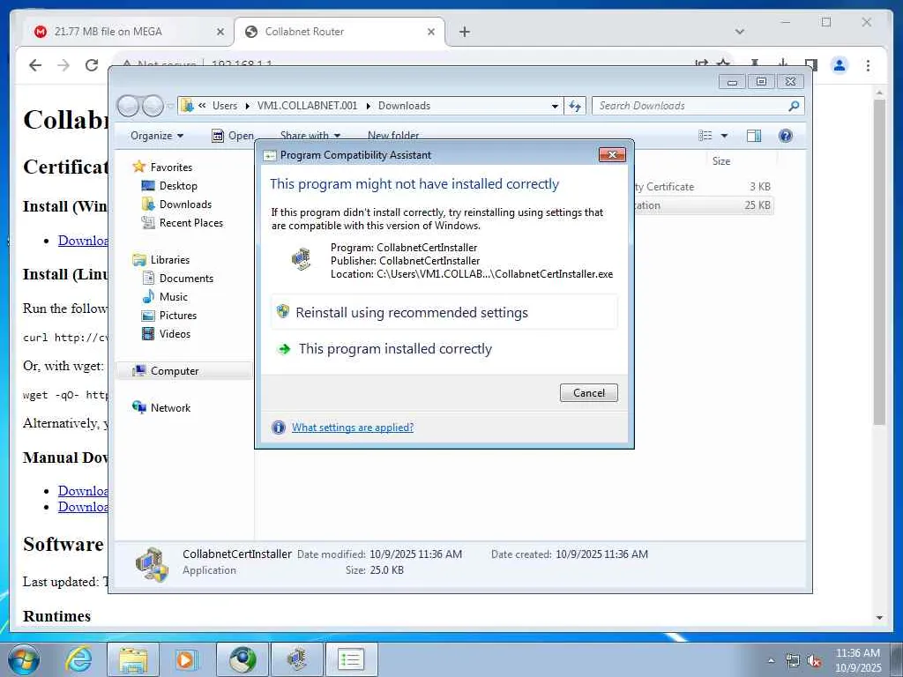The height and width of the screenshot is (677, 903).
Task: Open Videos library
Action: coord(175,333)
